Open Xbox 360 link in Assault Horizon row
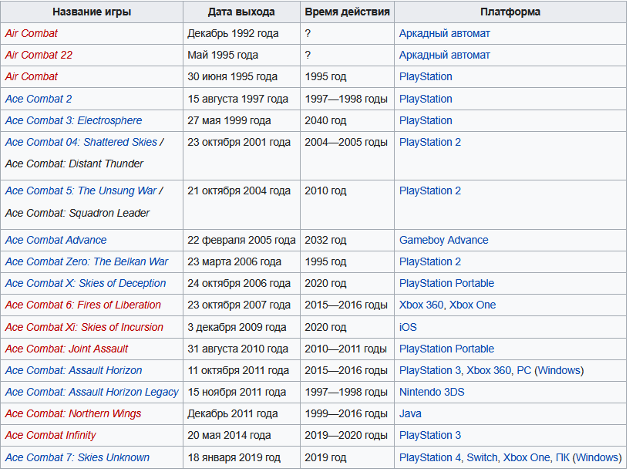Screen dimensions: 636x472 tap(489, 370)
